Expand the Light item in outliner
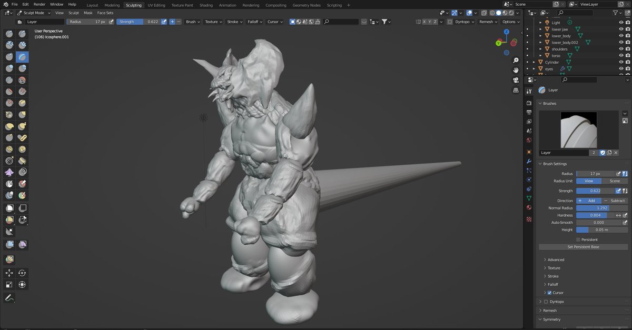632x330 pixels. pos(540,23)
